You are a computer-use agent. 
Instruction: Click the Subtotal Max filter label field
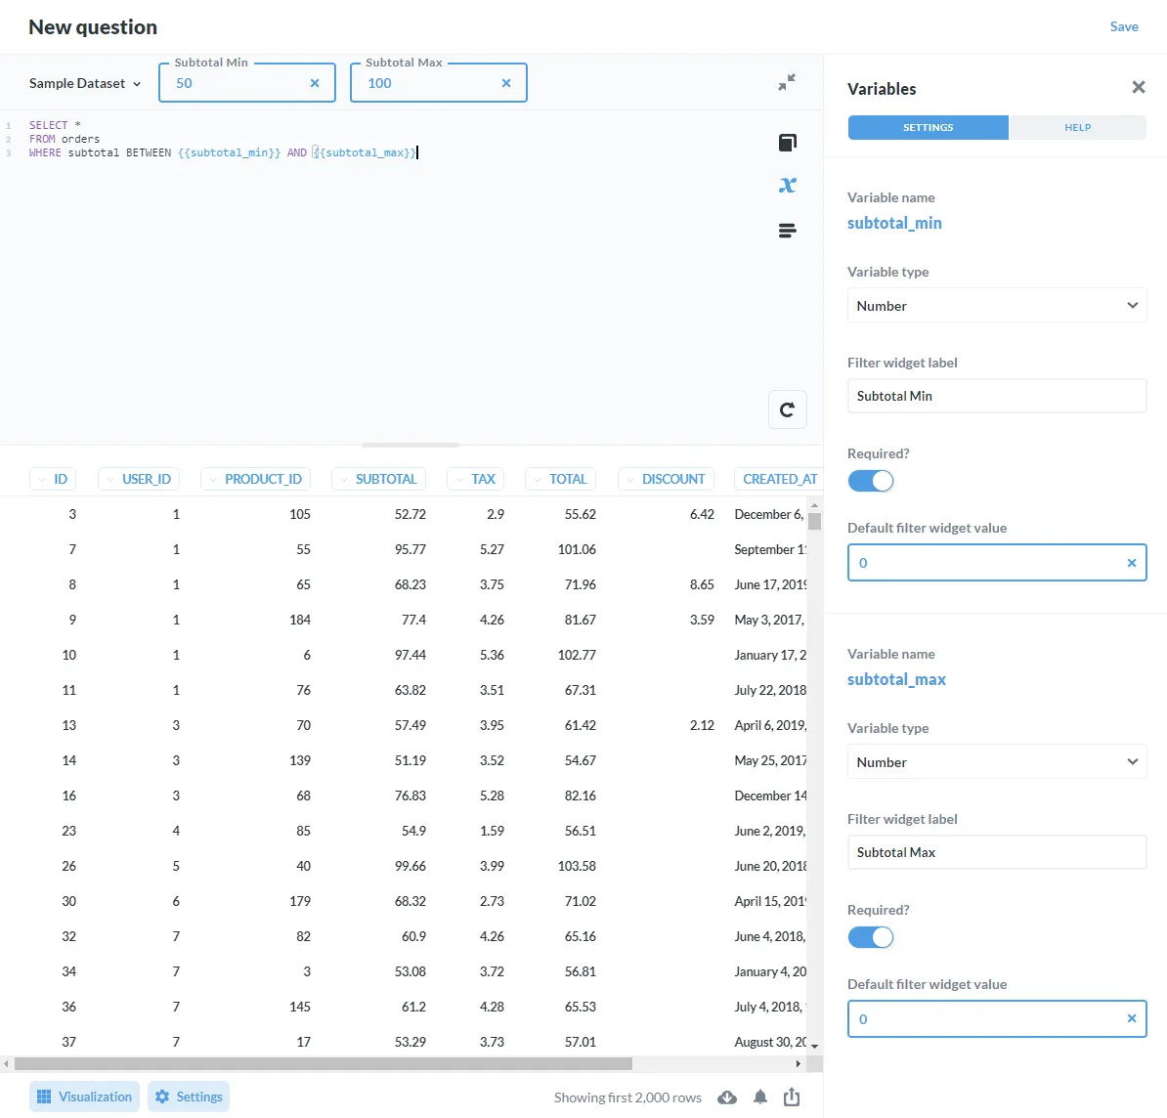tap(996, 852)
